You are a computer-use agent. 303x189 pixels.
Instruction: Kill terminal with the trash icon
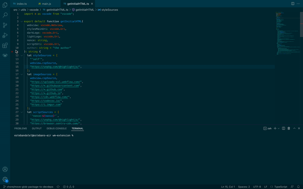[289, 129]
